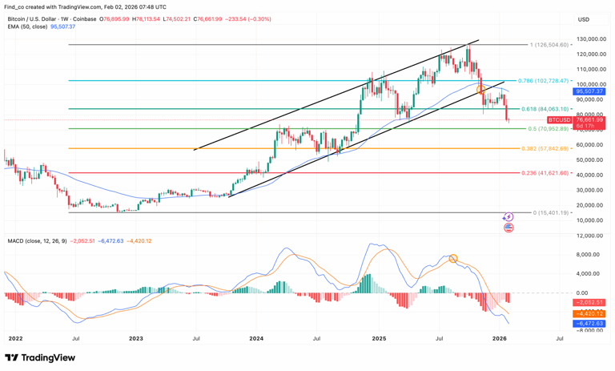Click the purple lightning event icon
Viewport: 615px width, 371px height.
point(508,216)
